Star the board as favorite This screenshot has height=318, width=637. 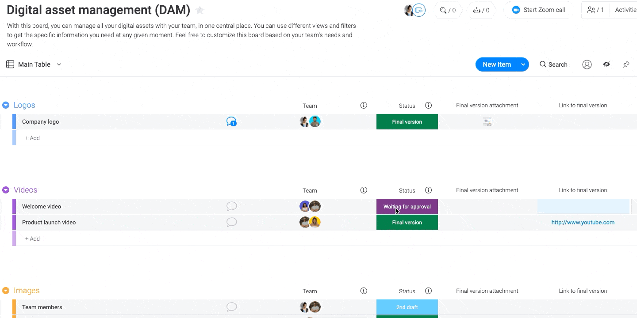200,10
